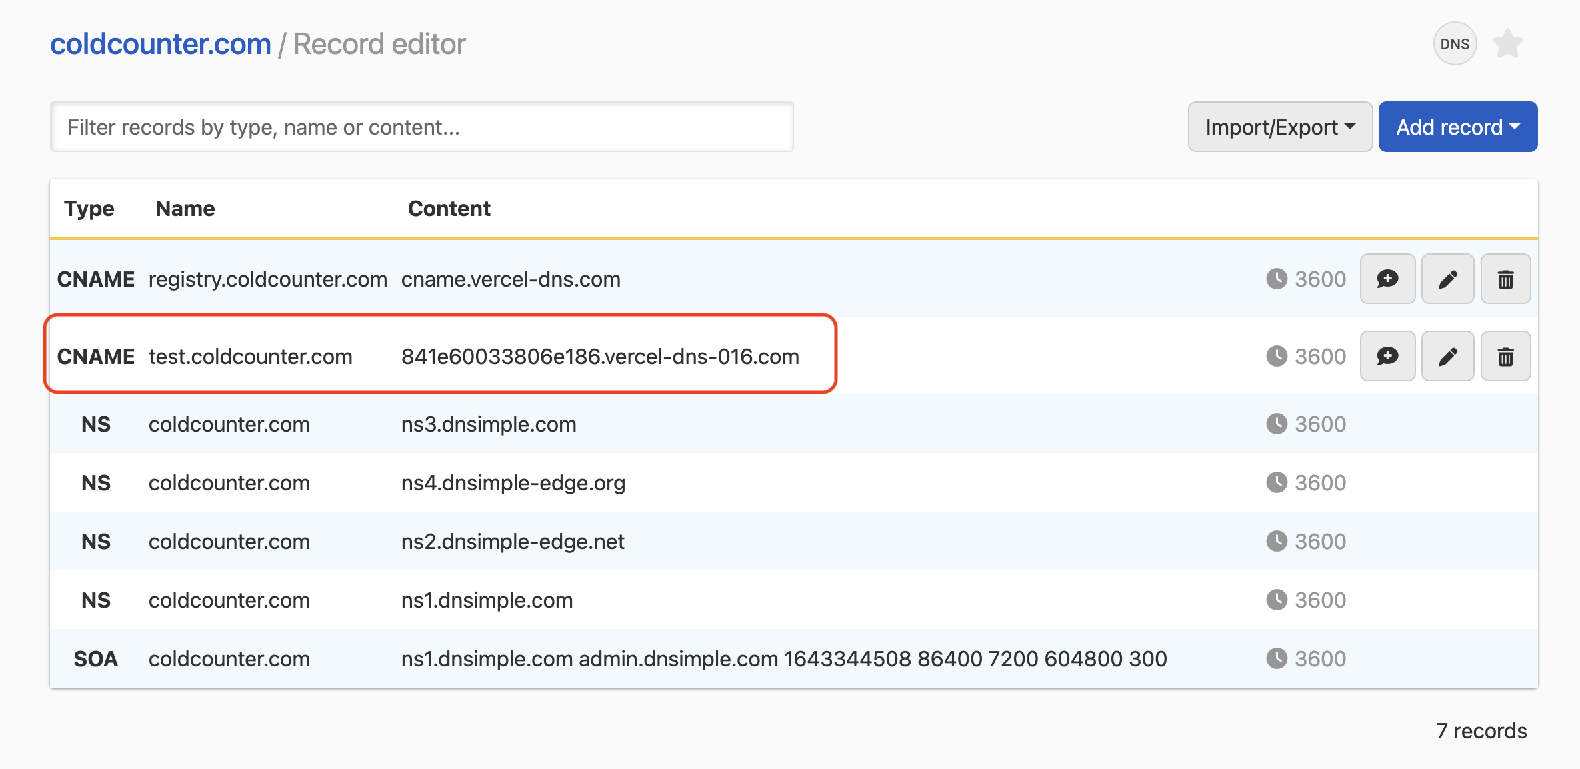1580x769 pixels.
Task: Add note to test.coldcounter.com record
Action: click(x=1387, y=356)
